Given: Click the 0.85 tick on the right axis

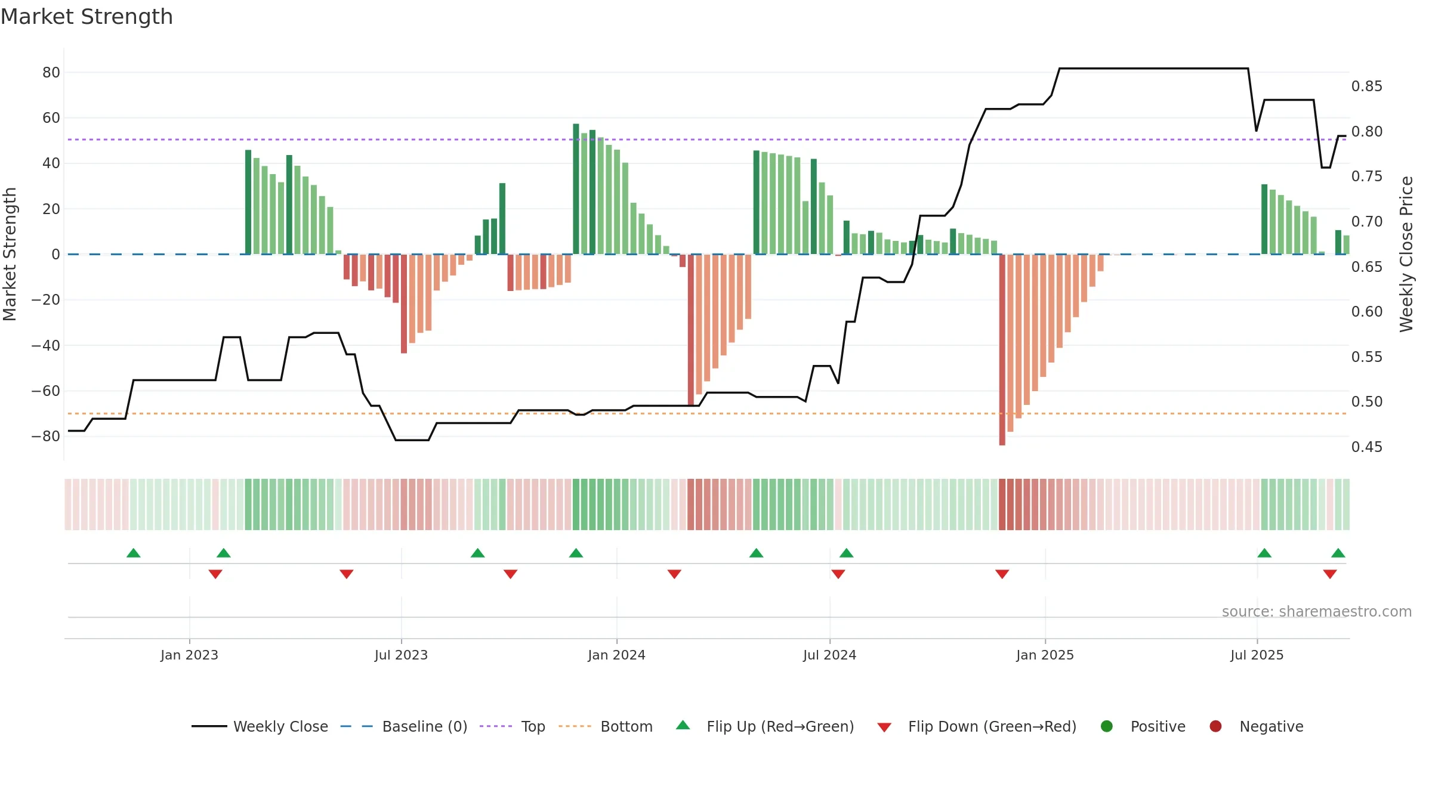Looking at the screenshot, I should pos(1367,86).
